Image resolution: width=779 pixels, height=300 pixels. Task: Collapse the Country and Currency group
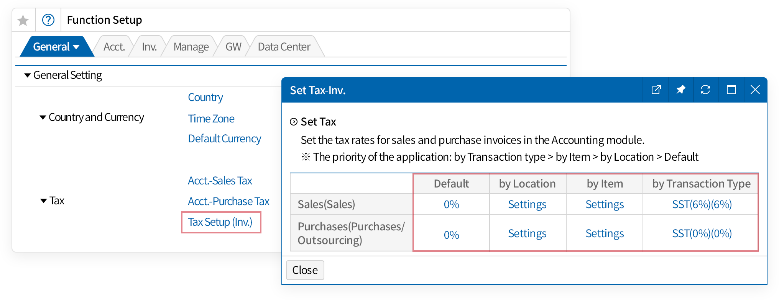[43, 117]
